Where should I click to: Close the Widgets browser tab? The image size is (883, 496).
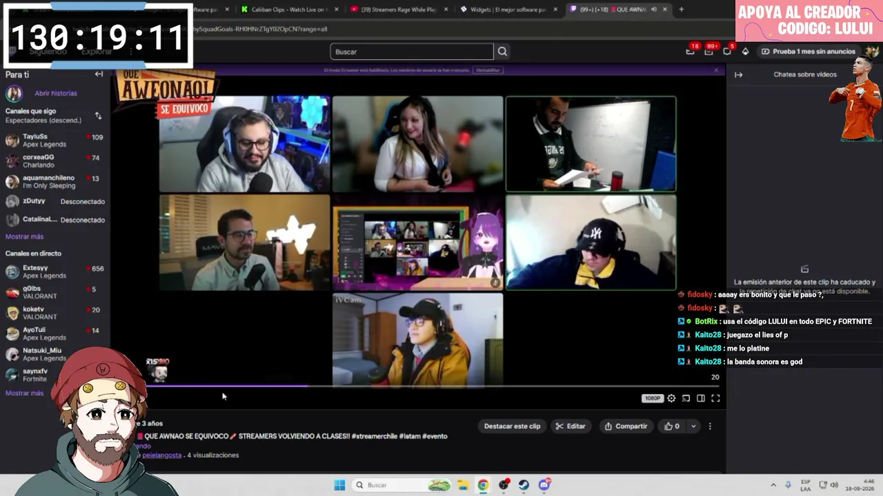click(555, 9)
